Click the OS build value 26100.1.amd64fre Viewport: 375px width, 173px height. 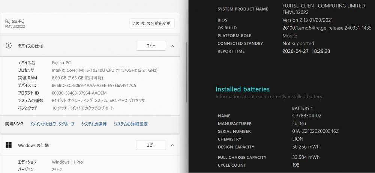pos(327,28)
